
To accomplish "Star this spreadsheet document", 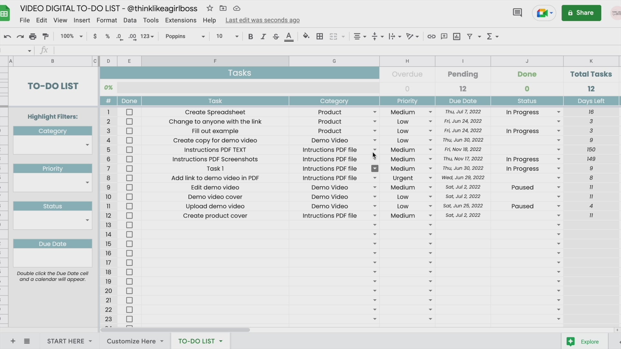I will tap(210, 8).
